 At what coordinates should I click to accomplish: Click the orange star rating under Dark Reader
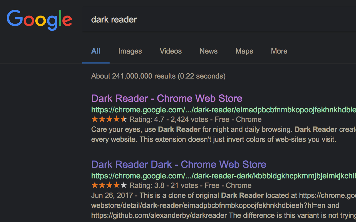[108, 119]
